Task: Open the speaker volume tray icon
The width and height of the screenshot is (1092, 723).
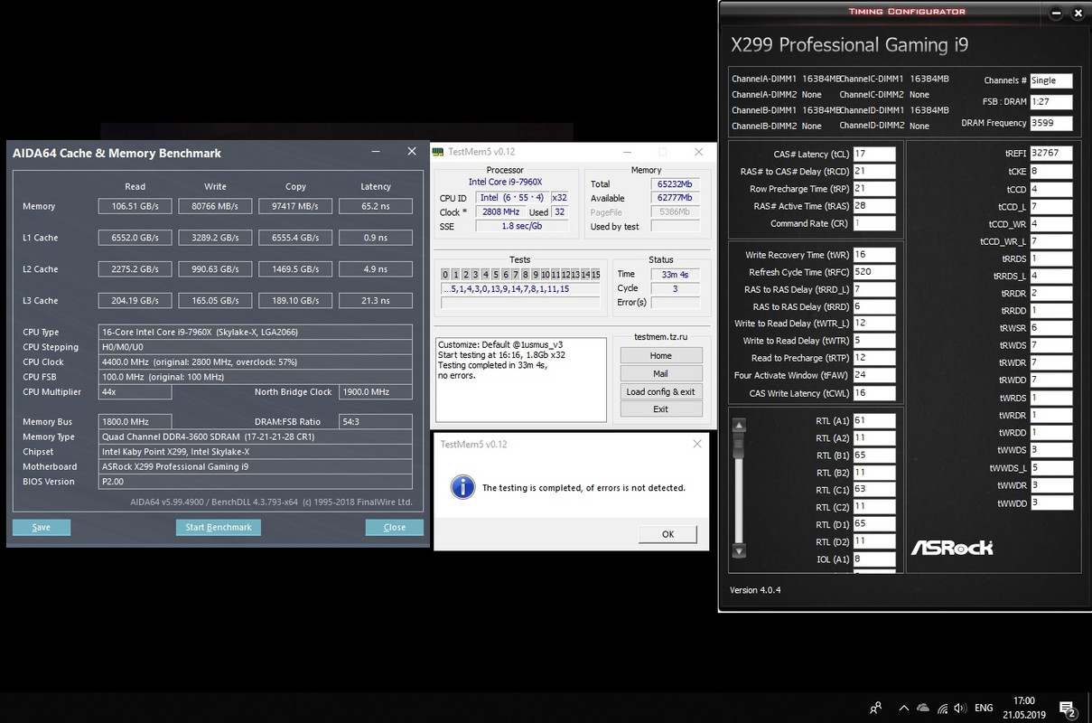Action: pyautogui.click(x=961, y=709)
